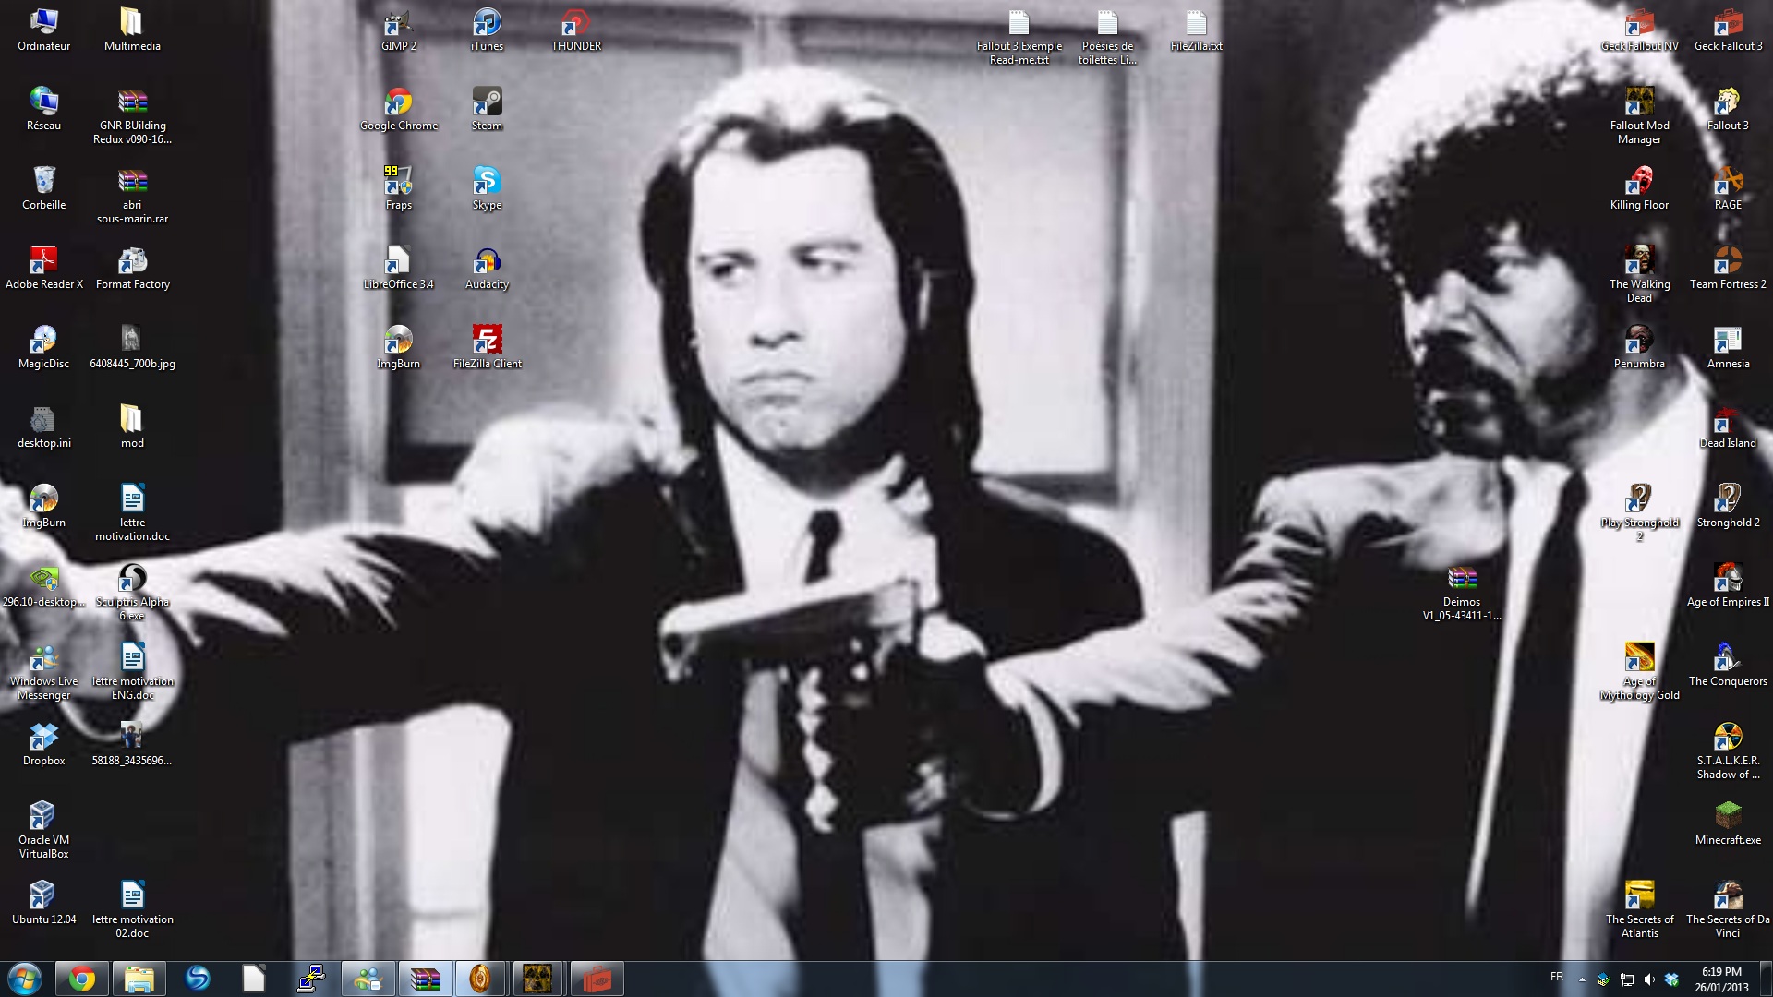Select abri sous-marin.rar archive
The width and height of the screenshot is (1773, 997).
coord(132,195)
